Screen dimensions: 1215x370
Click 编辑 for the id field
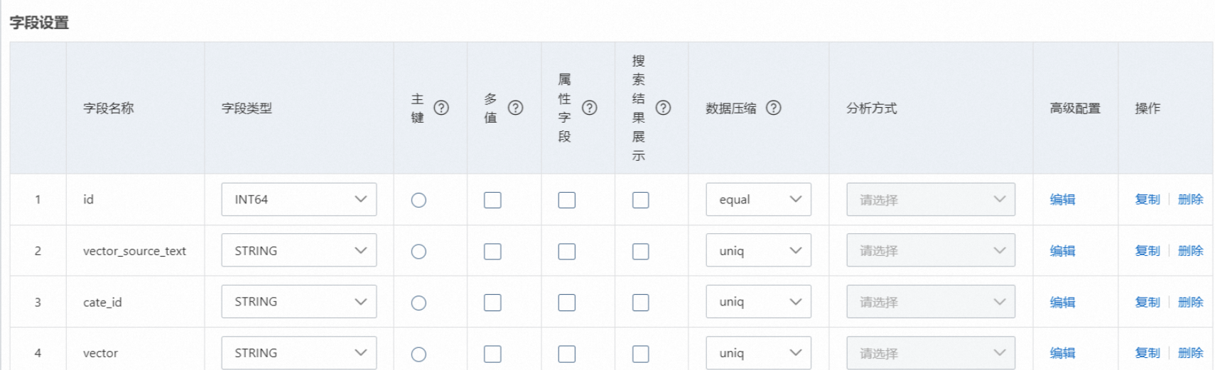(x=1062, y=200)
